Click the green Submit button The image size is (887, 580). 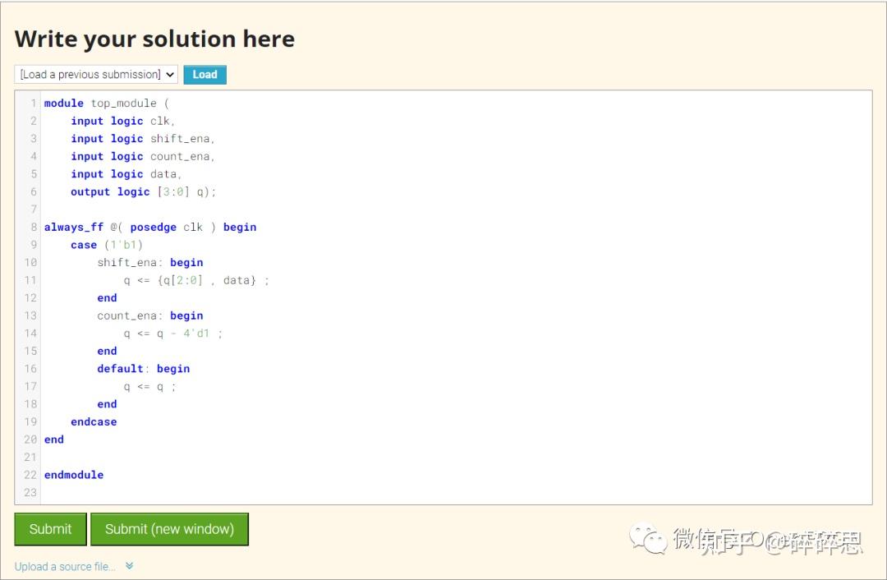coord(50,529)
